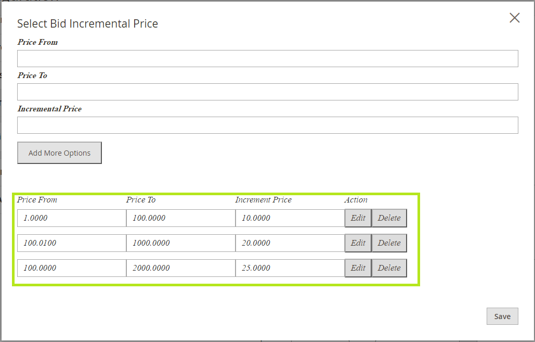Click the Price To label above second input
Screen dimensions: 535x342
point(32,75)
